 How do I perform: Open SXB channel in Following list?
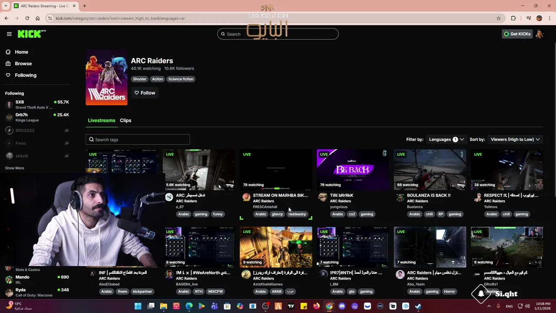click(37, 105)
